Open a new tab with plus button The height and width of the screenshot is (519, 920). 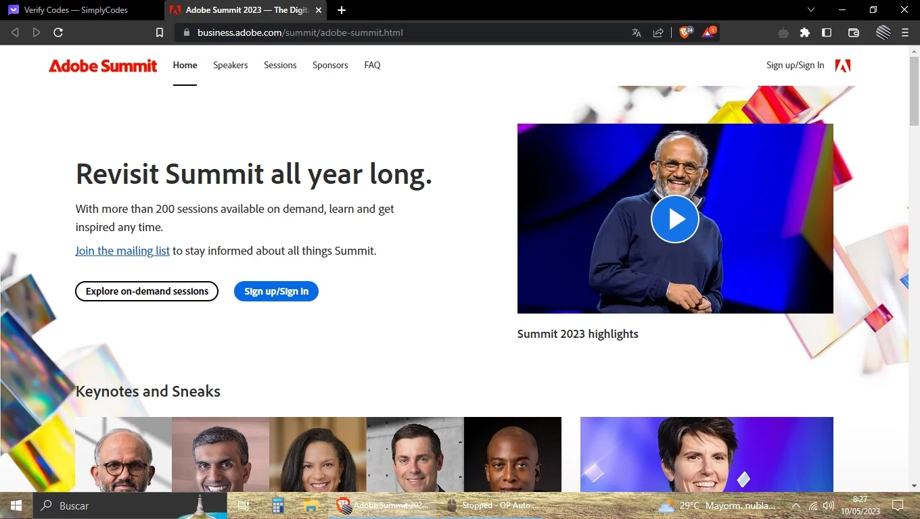pos(342,10)
